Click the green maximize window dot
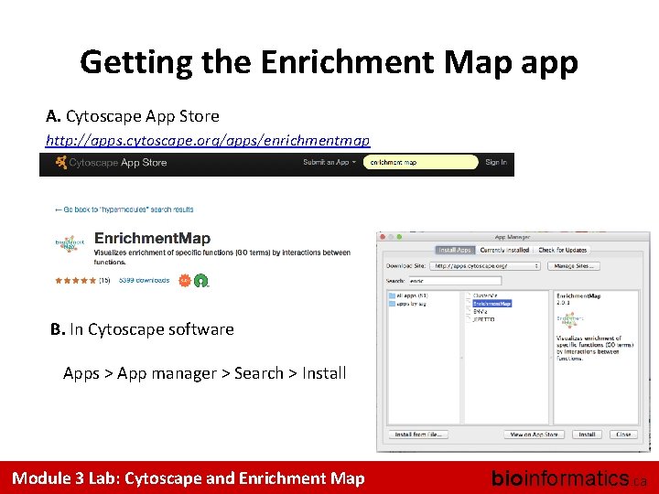Viewport: 659px width, 494px height. click(399, 237)
